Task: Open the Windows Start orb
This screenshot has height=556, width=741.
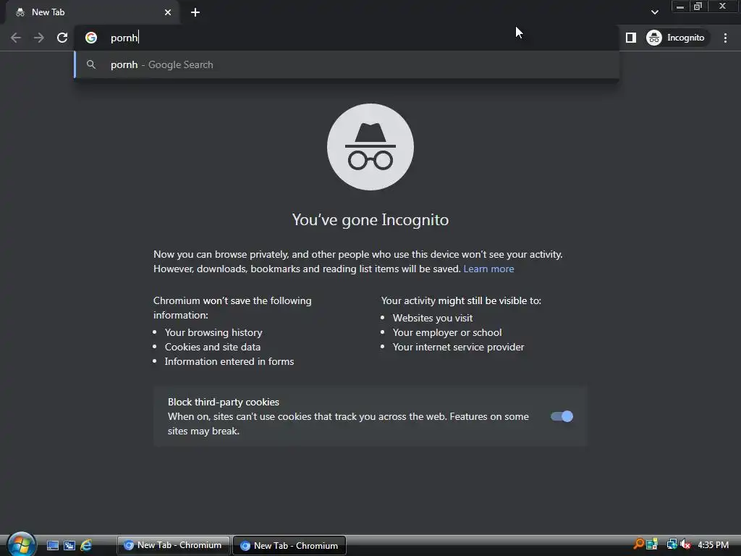Action: tap(21, 544)
